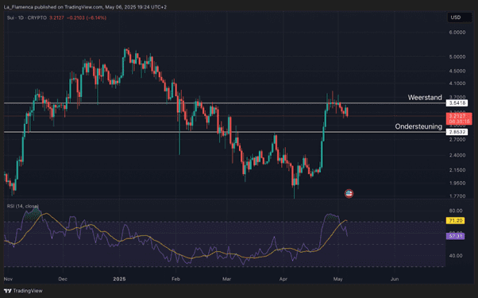Screen dimensions: 478x298
Task: Open the USD currency selector
Action: 459,17
